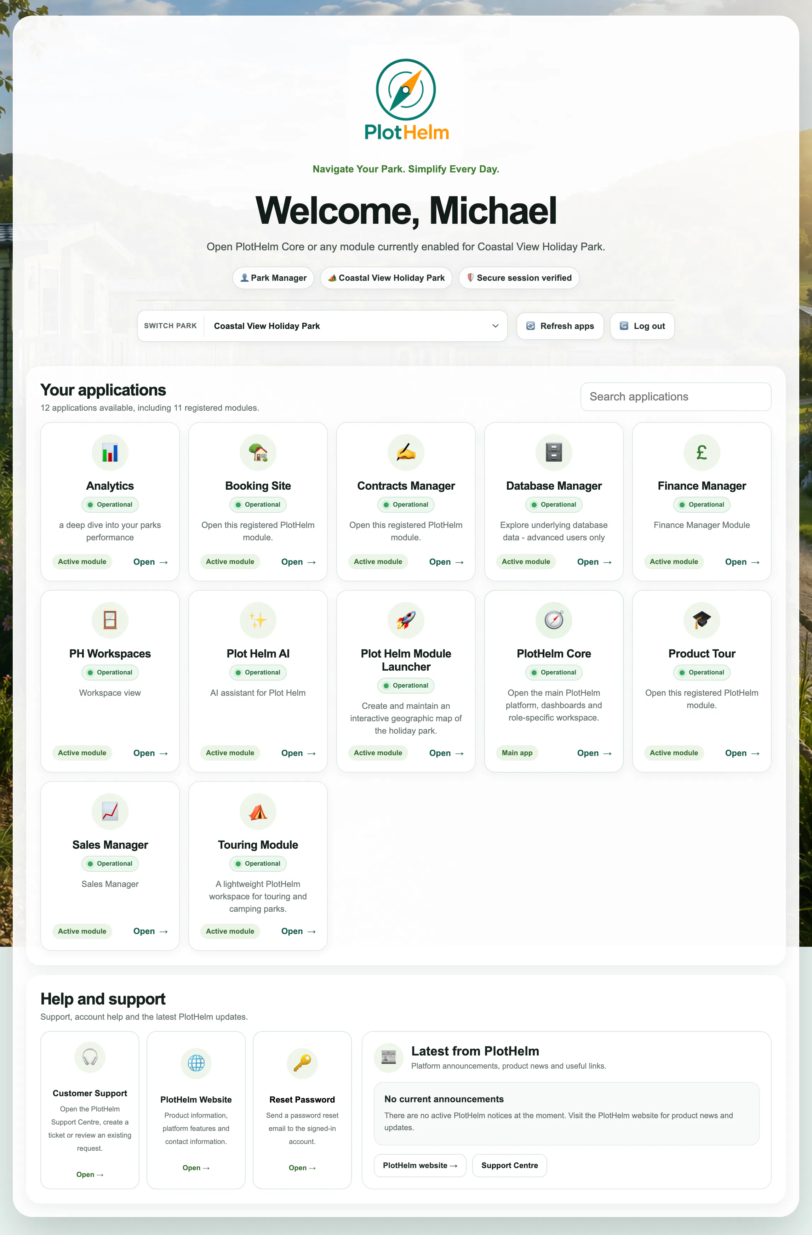This screenshot has width=812, height=1235.
Task: Click the Secure session verified badge
Action: 519,278
